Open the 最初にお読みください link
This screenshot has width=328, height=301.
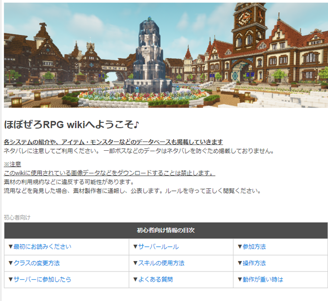(x=42, y=247)
